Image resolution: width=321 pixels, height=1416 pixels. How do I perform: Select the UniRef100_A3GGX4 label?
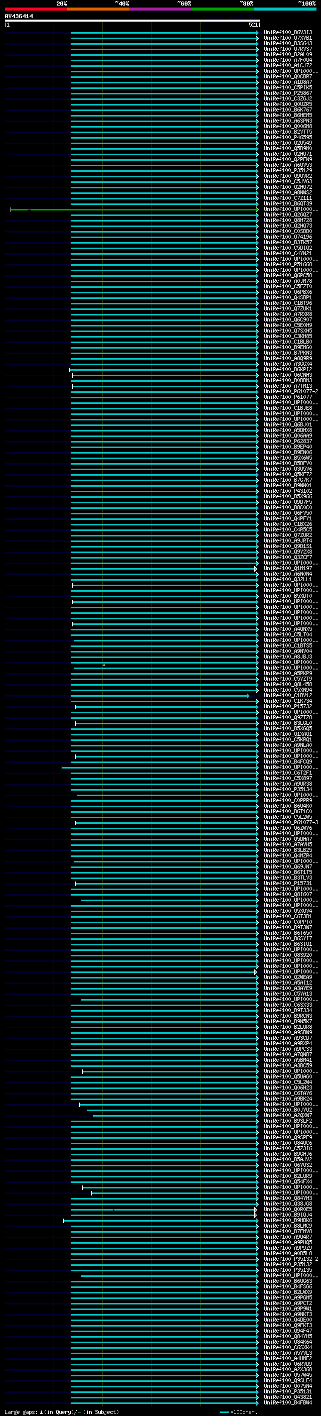[x=288, y=364]
